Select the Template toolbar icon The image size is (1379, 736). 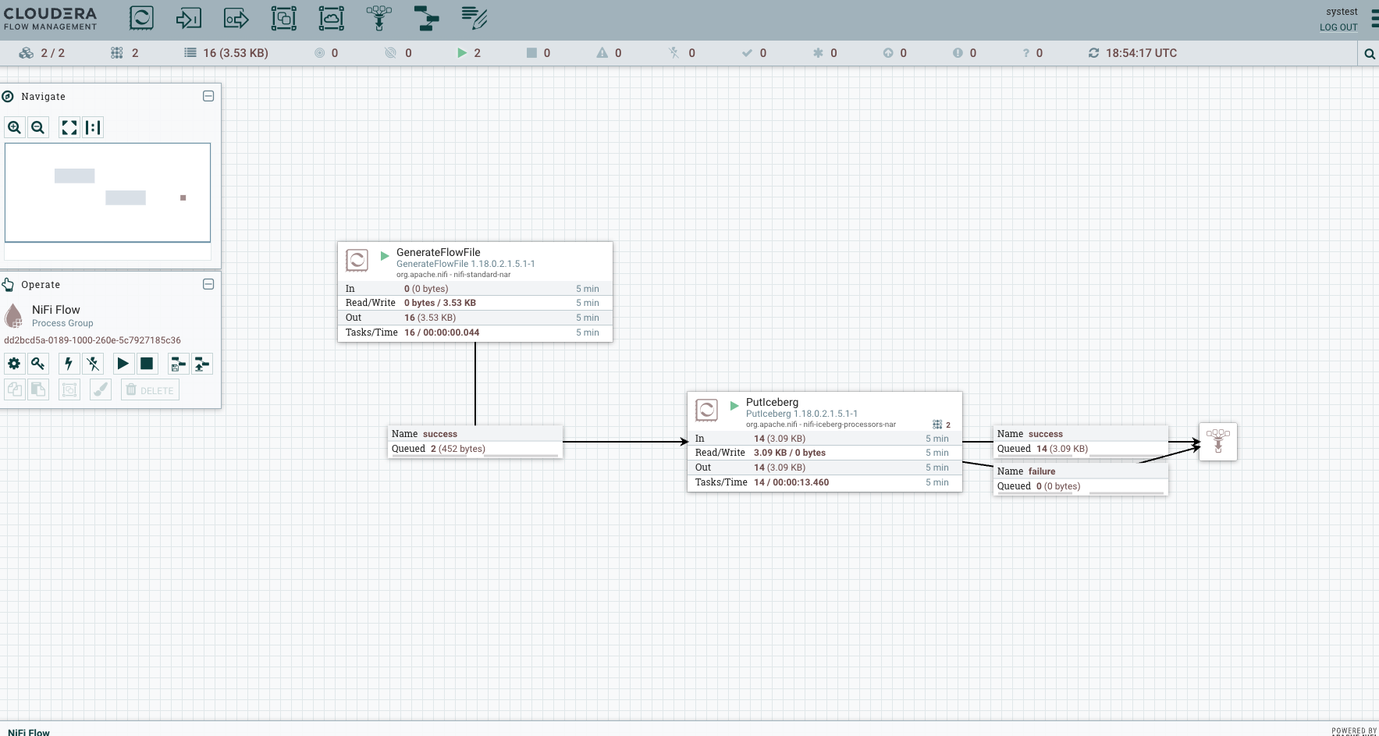click(x=426, y=18)
